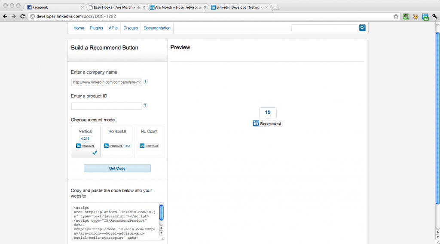Switch to the LinkedIn Developer Network tab

pyautogui.click(x=239, y=8)
